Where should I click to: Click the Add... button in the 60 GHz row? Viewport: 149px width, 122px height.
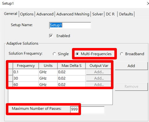(x=99, y=85)
